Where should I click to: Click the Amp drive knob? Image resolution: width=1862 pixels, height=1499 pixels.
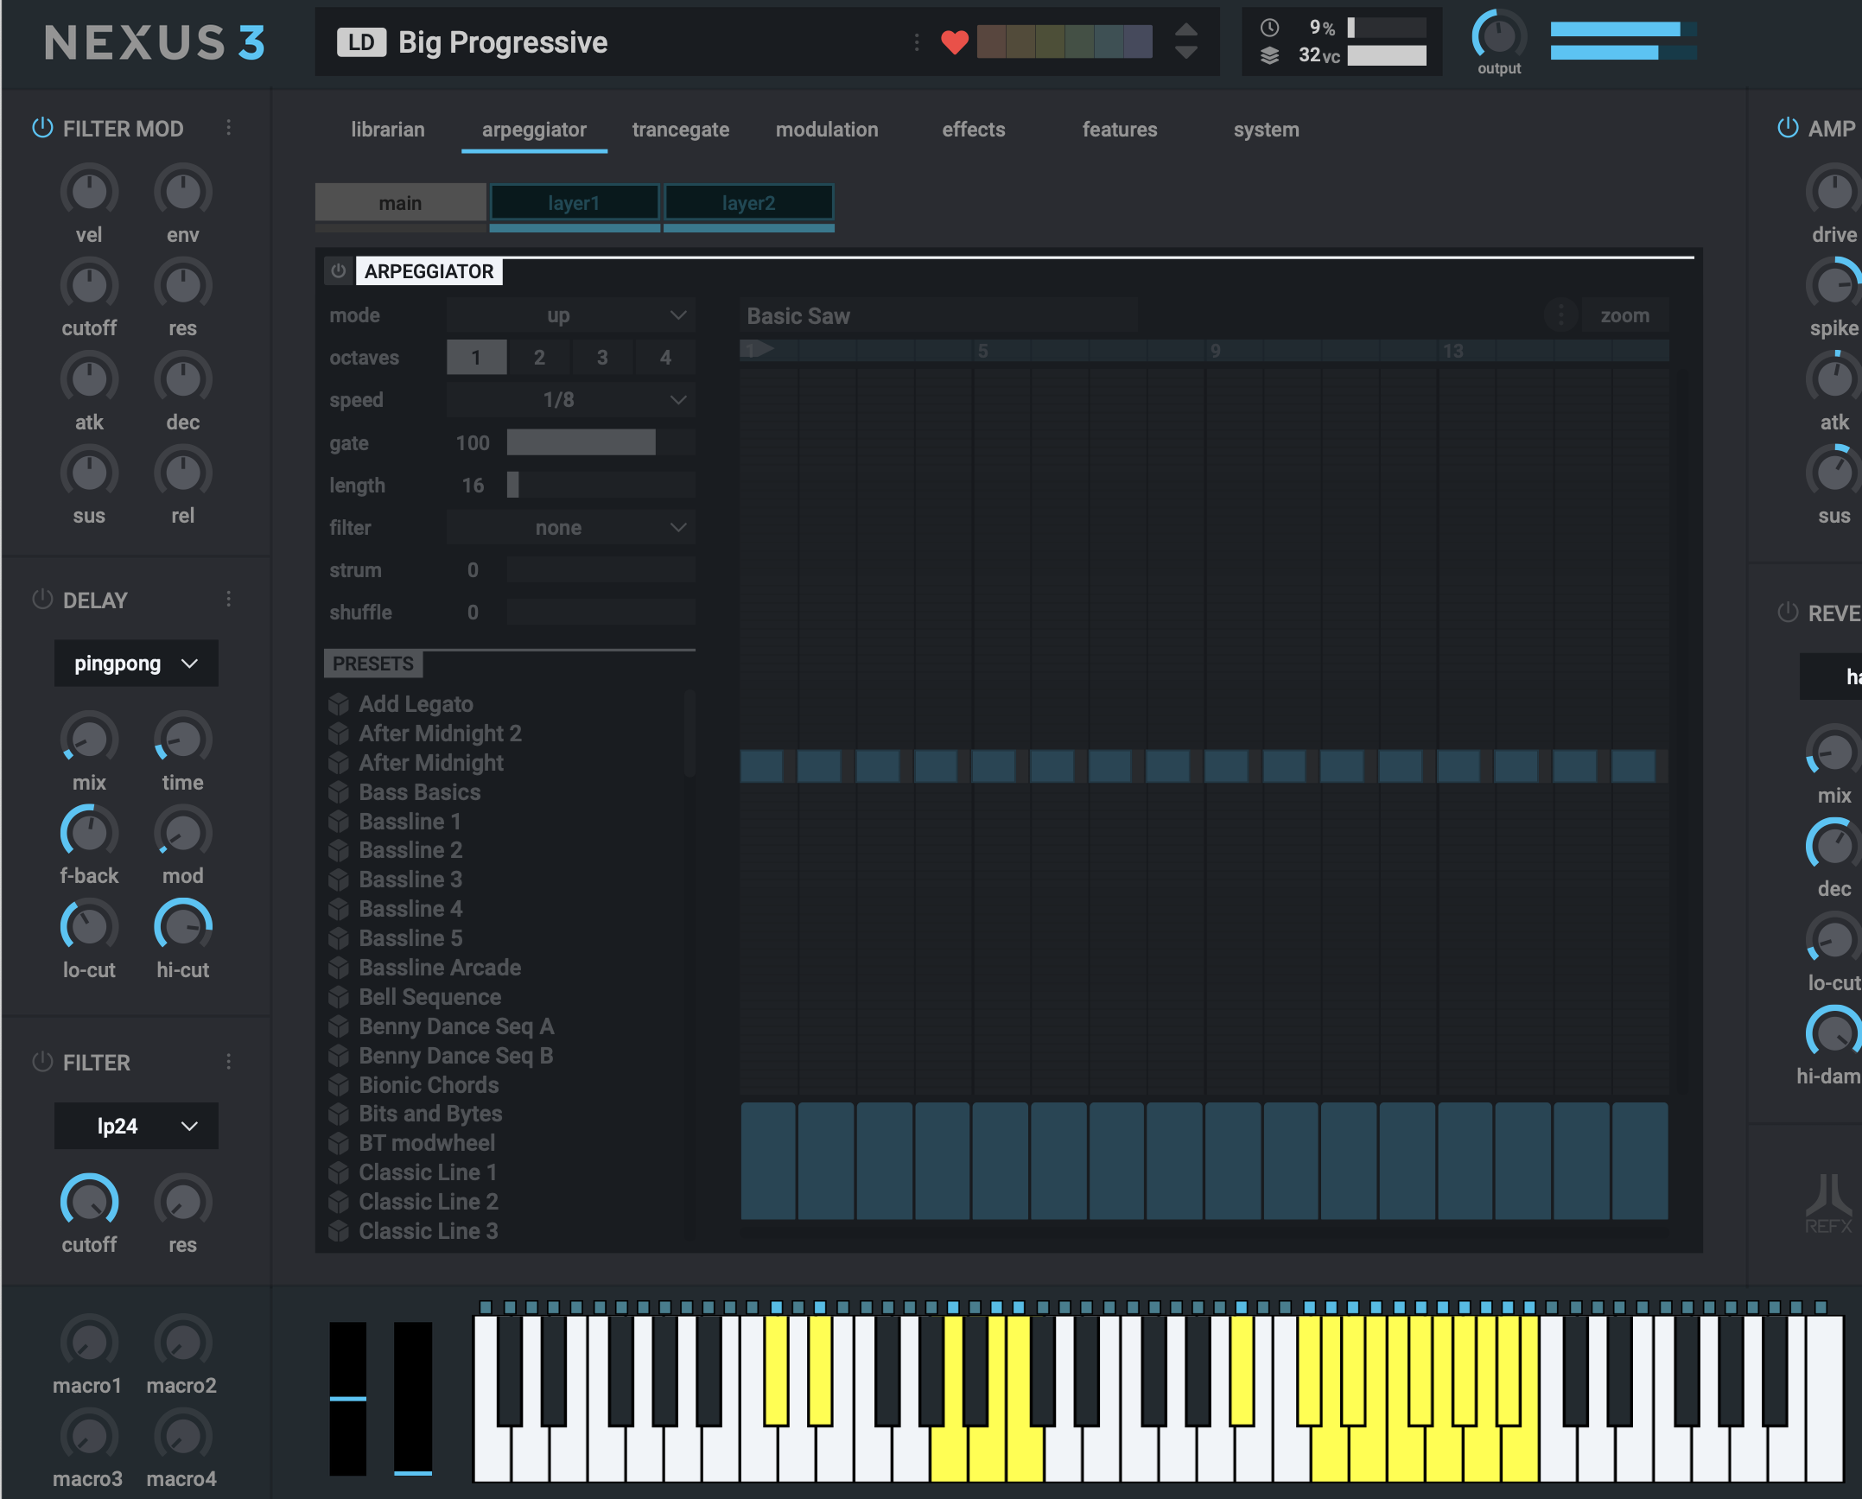(x=1834, y=191)
